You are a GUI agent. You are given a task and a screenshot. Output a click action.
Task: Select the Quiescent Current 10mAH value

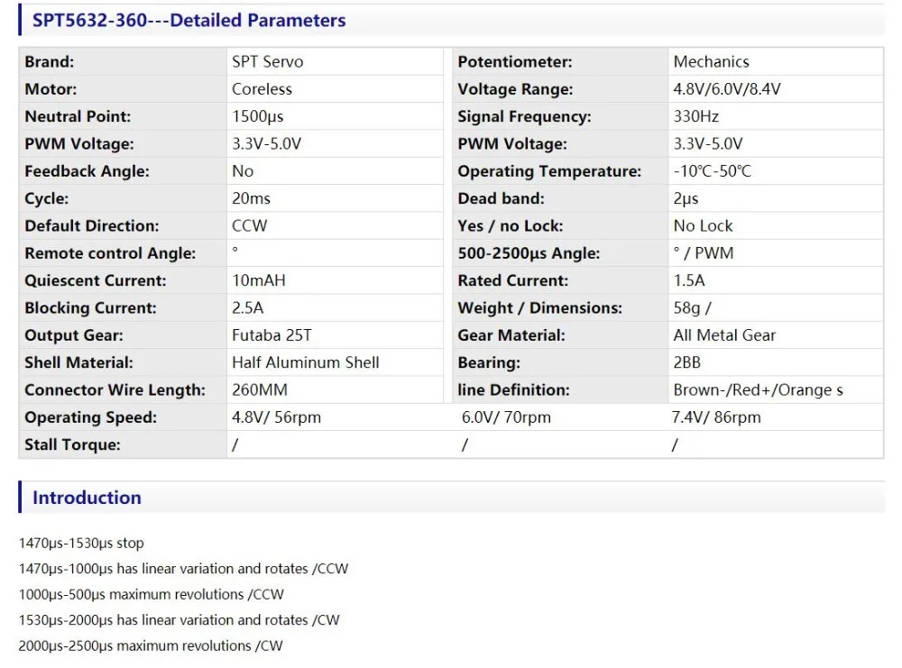(258, 280)
